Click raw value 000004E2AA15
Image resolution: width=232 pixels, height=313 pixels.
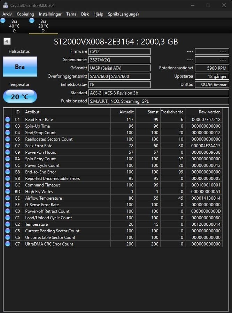[x=206, y=145]
